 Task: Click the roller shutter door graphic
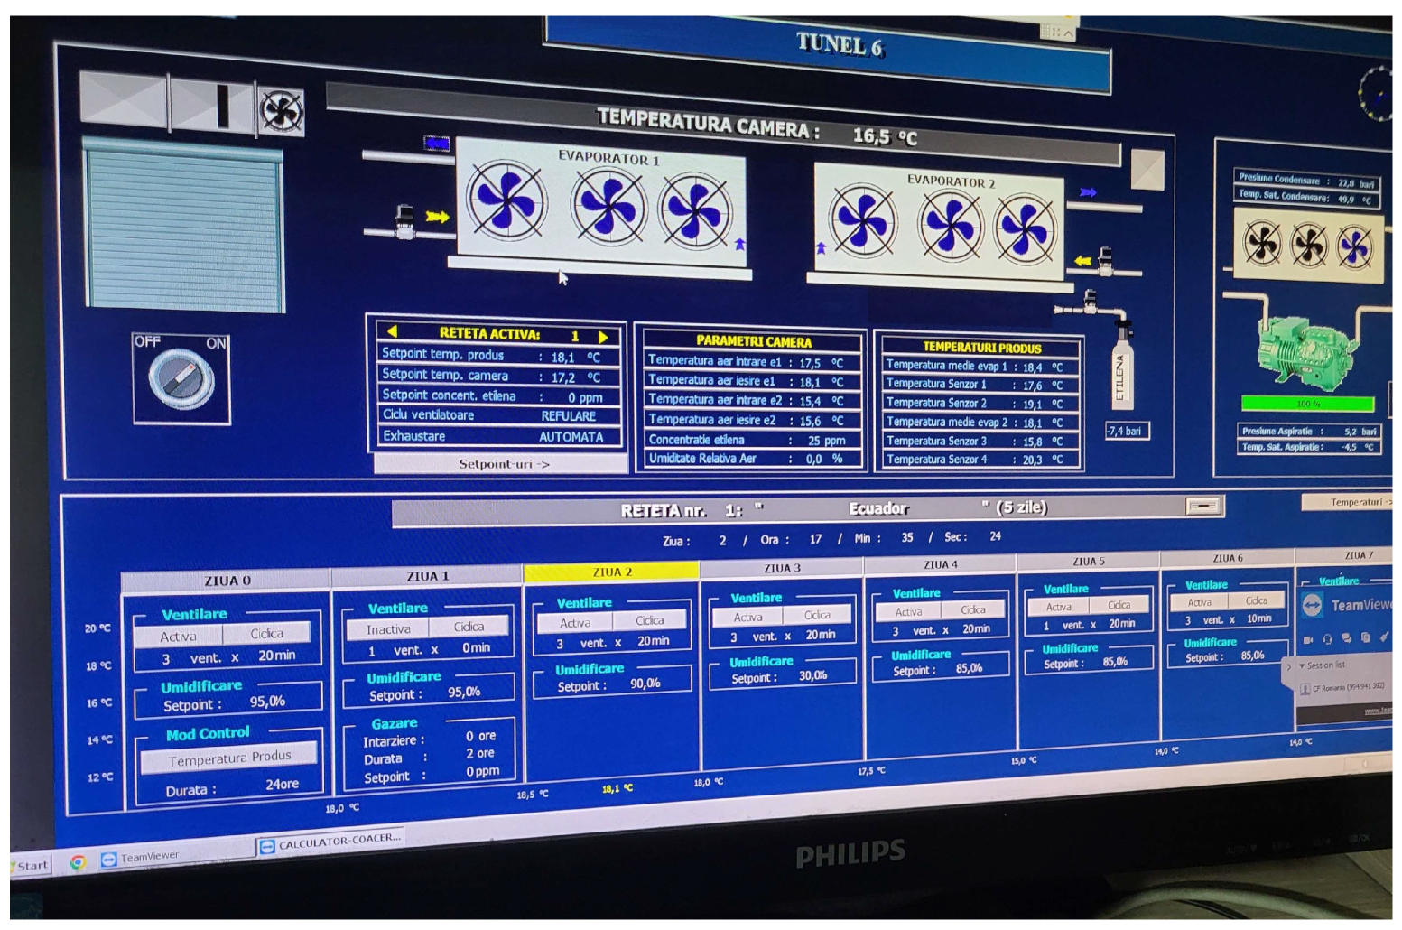tap(184, 229)
